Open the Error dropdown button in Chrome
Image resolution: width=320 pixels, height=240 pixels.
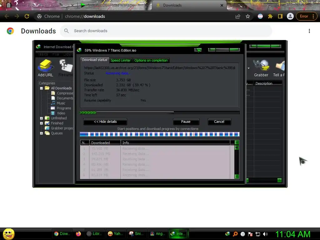pyautogui.click(x=307, y=16)
